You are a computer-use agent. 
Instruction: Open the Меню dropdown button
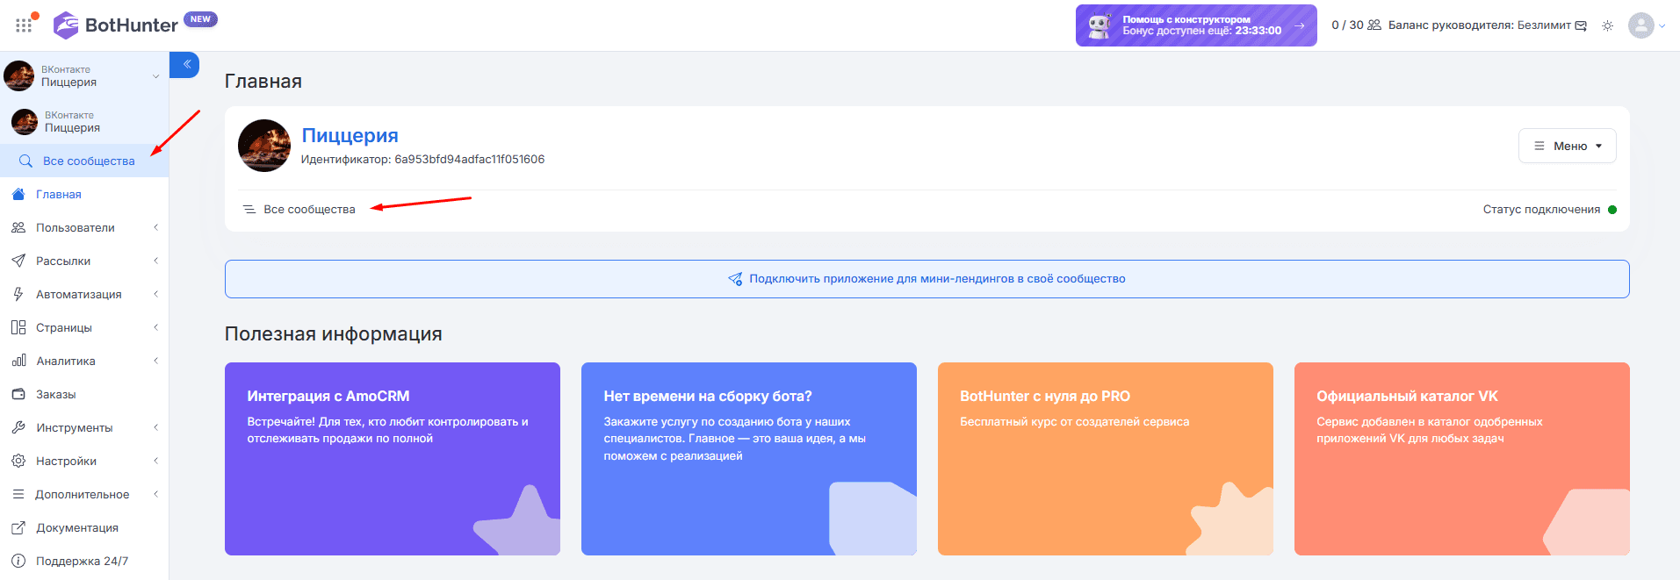pos(1568,146)
